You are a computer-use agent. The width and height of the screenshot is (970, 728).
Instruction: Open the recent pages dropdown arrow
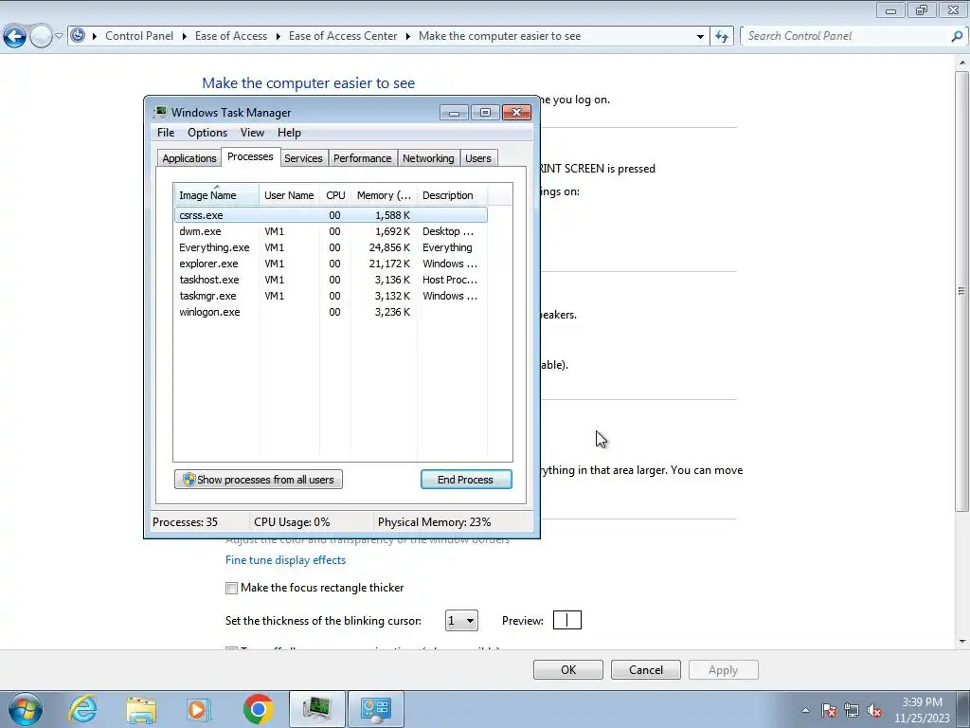point(59,36)
